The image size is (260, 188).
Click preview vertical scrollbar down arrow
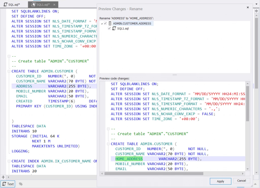point(248,169)
